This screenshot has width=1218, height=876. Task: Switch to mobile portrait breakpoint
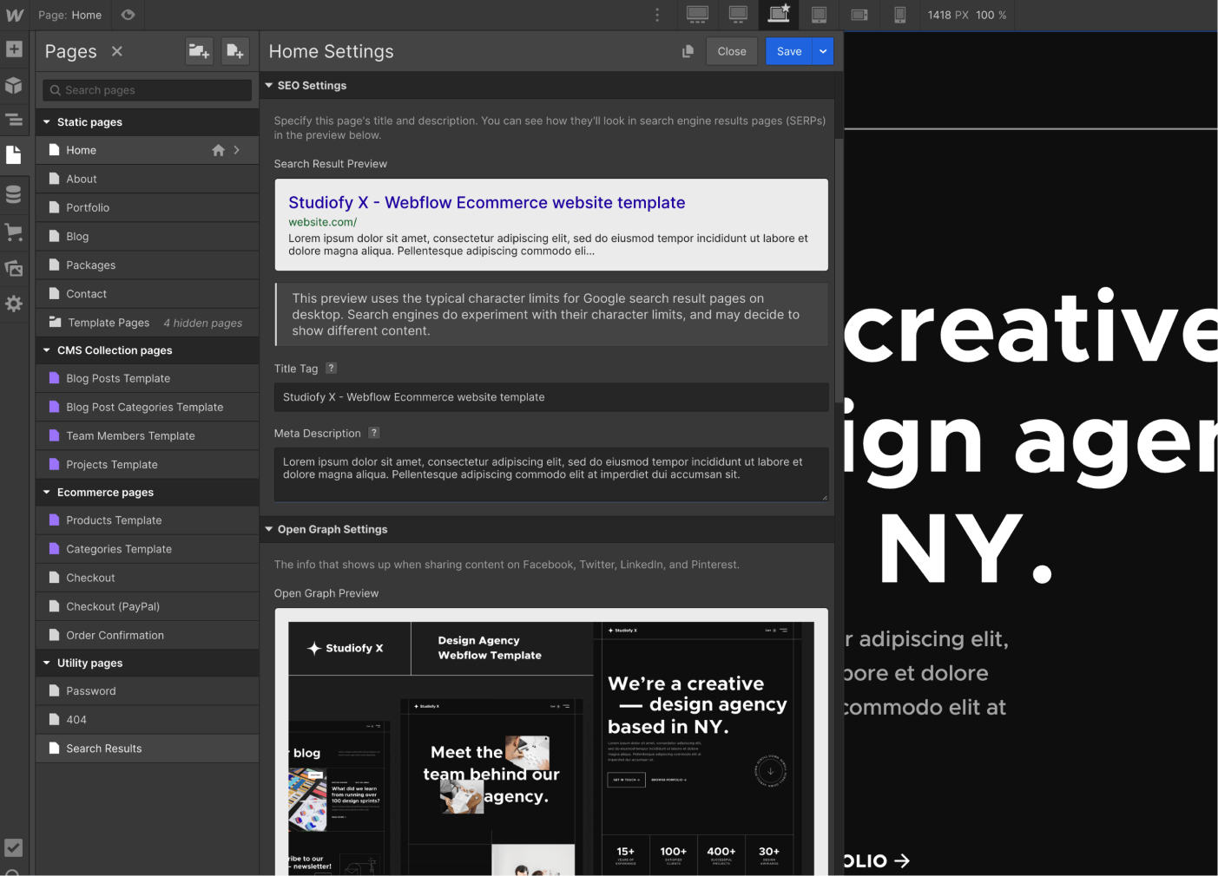point(899,15)
